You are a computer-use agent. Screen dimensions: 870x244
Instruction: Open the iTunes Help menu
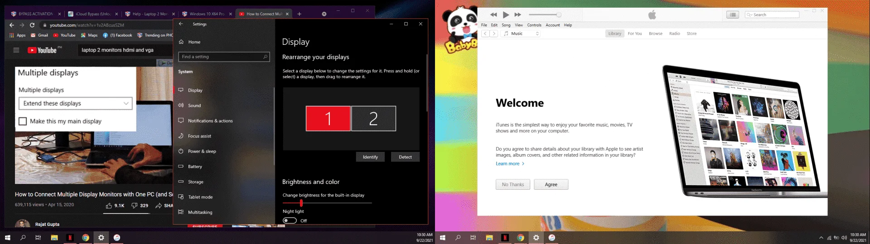[x=568, y=25]
